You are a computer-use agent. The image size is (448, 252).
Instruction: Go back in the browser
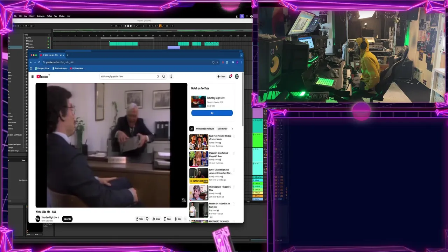click(31, 62)
